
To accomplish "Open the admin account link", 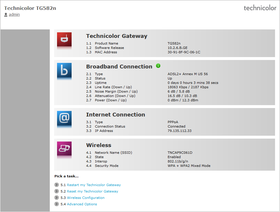I will (x=14, y=14).
